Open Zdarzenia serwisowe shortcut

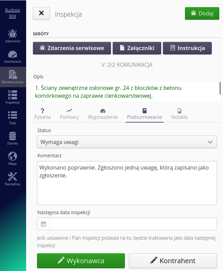[72, 48]
